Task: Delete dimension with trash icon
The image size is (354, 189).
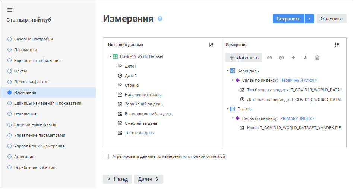Action: coord(317,58)
